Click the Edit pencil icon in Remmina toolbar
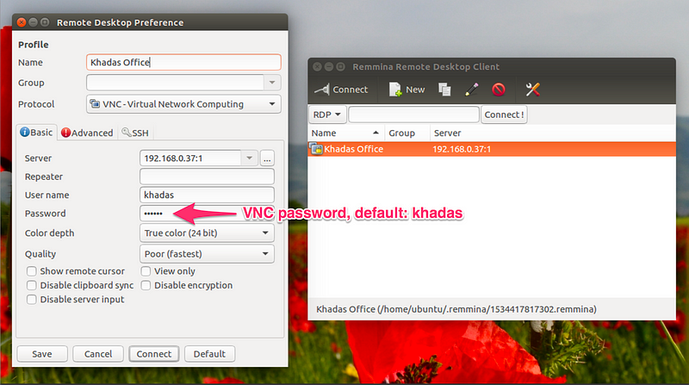The image size is (689, 385). pos(471,90)
